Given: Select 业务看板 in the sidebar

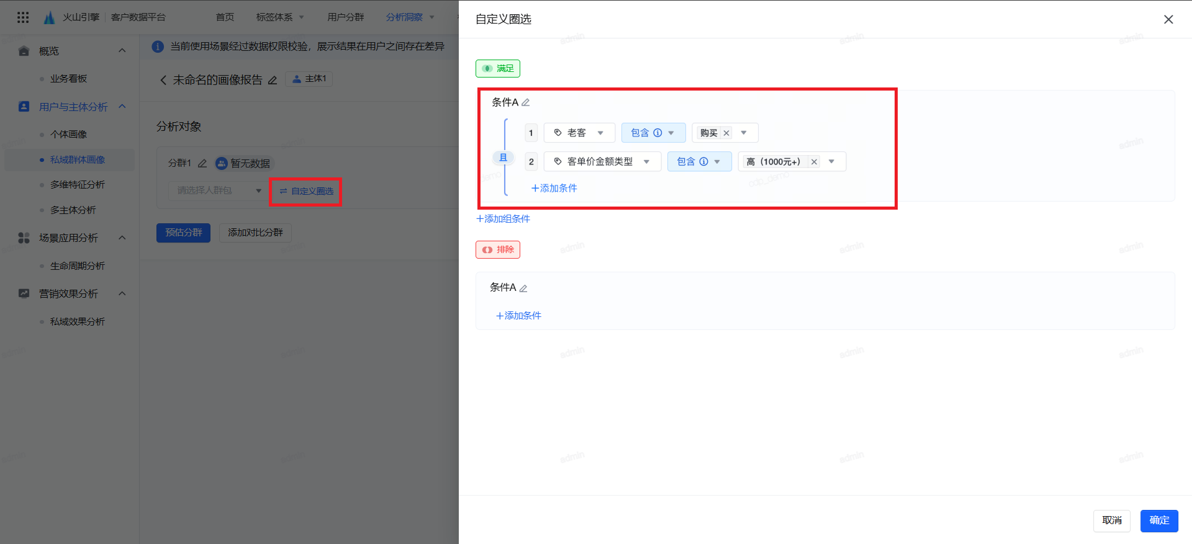Looking at the screenshot, I should click(x=68, y=79).
